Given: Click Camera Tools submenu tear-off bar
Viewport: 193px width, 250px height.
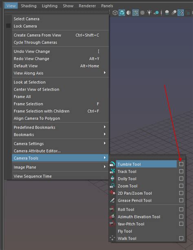Looking at the screenshot, I should 147,157.
